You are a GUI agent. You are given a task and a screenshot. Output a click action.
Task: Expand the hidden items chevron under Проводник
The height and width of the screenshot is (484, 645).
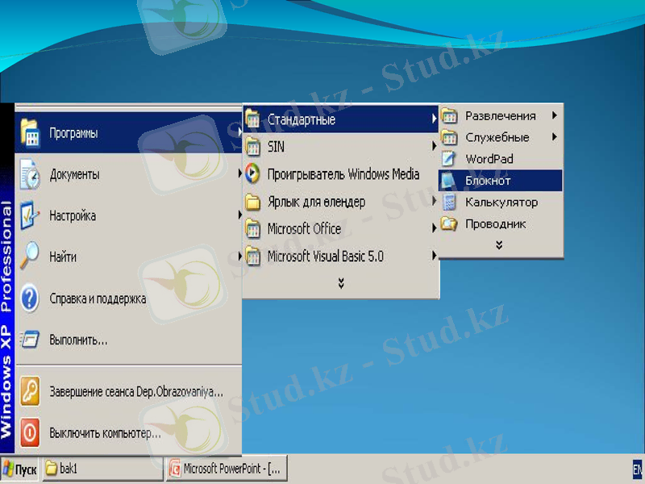499,245
